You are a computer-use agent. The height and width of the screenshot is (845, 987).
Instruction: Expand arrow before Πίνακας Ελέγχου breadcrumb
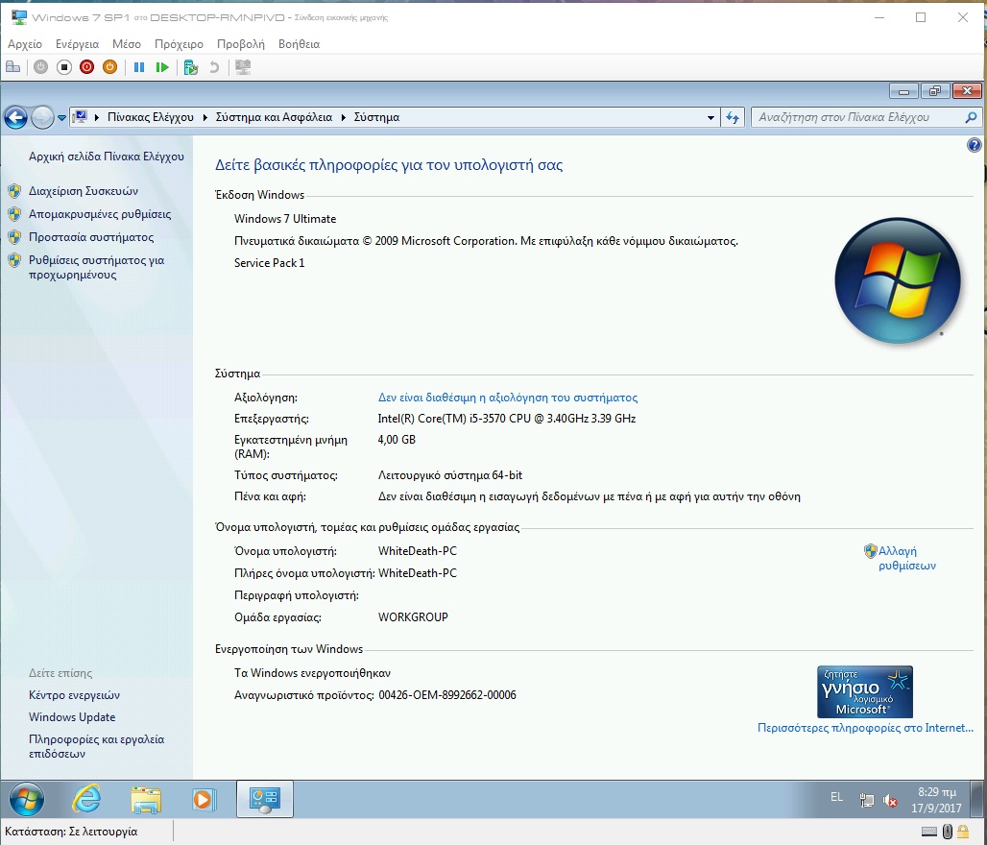click(97, 117)
